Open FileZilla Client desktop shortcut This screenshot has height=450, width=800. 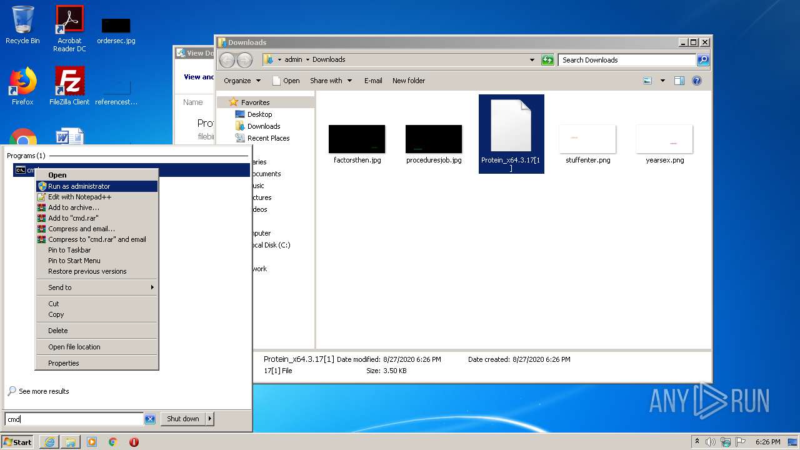coord(69,86)
